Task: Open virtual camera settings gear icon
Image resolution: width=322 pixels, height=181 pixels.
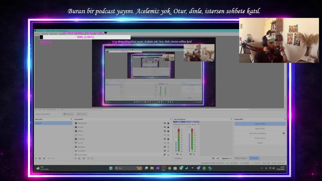Action: pos(284,133)
